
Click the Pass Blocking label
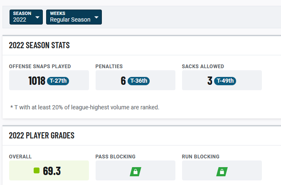[116, 157]
